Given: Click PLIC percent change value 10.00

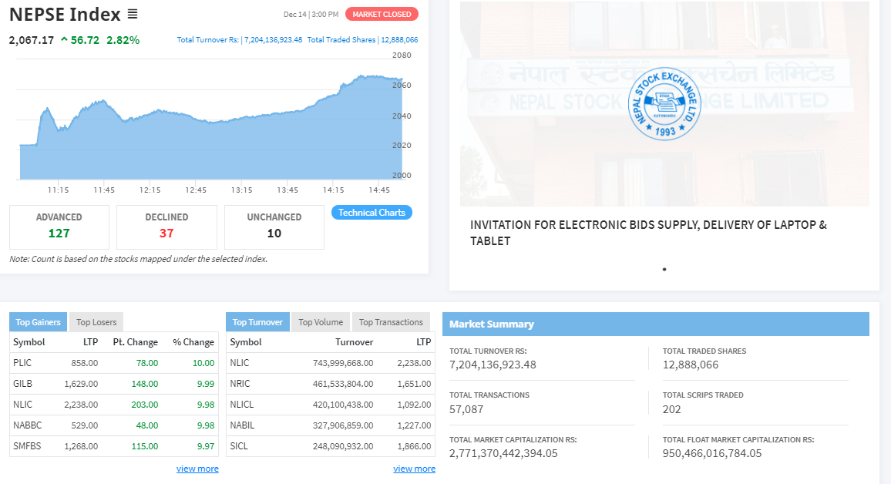Looking at the screenshot, I should click(x=203, y=363).
